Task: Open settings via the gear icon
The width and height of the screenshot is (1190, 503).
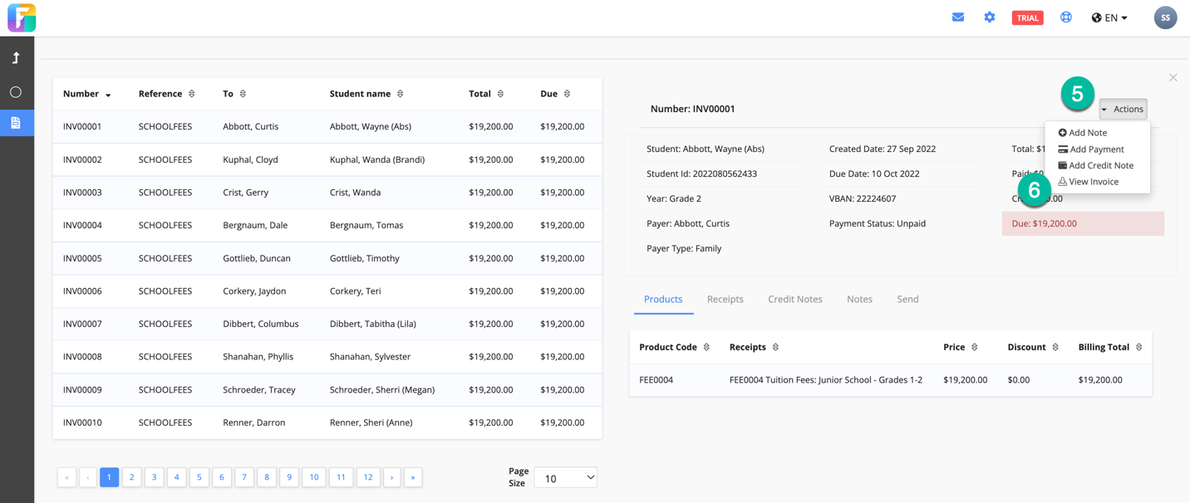Action: 989,17
